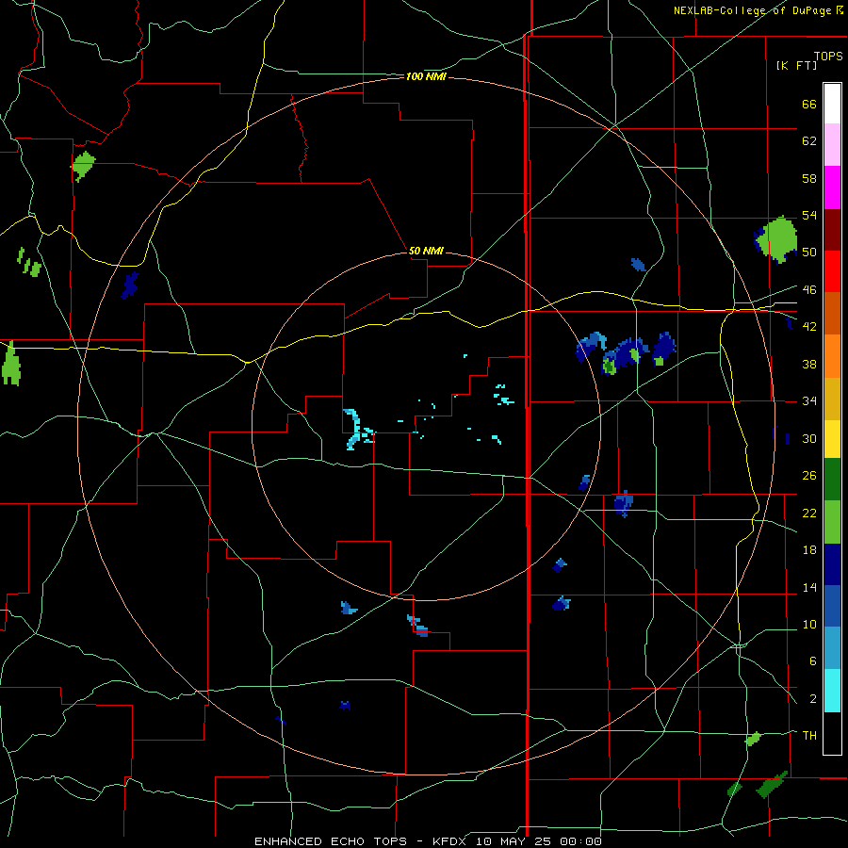Click the "ENHANCED ECHO TOPS" caption text
The image size is (848, 848).
331,841
